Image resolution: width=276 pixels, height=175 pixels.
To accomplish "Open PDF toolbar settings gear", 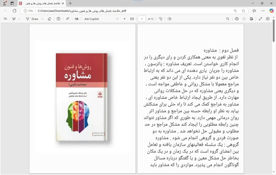I will coord(268,19).
